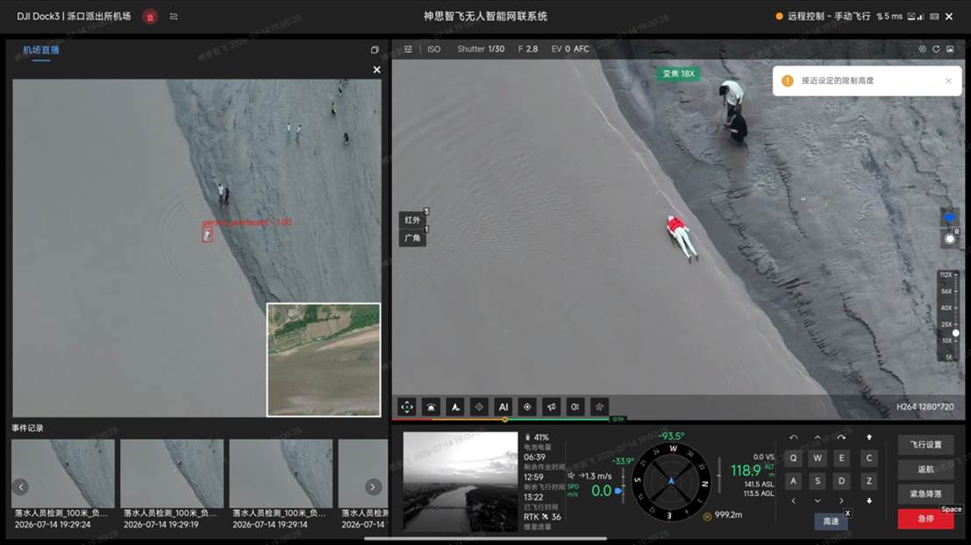Open AI detection tool in camera toolbar
The image size is (971, 545).
click(x=503, y=407)
